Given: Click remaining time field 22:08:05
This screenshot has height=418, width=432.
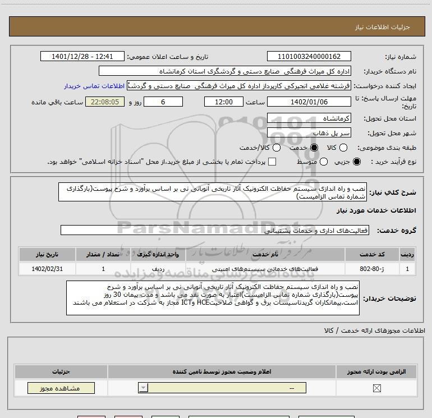Looking at the screenshot, I should 105,102.
